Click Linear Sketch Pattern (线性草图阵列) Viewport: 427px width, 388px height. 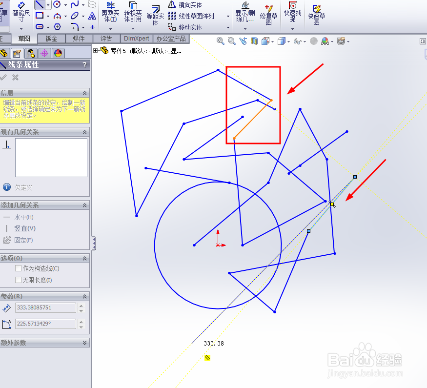click(191, 16)
